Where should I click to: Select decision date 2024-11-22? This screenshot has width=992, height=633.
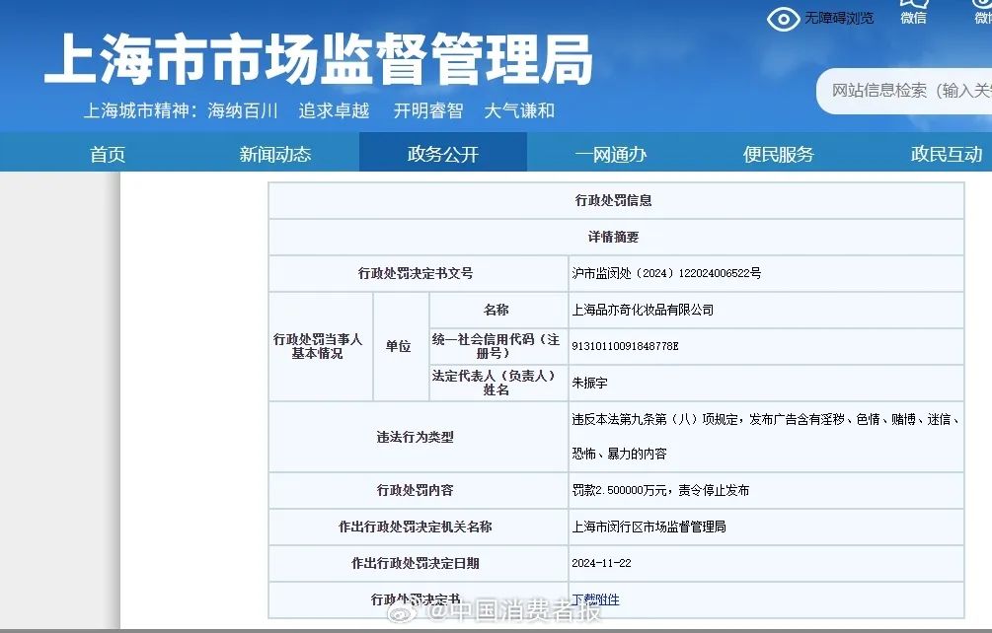pos(602,563)
